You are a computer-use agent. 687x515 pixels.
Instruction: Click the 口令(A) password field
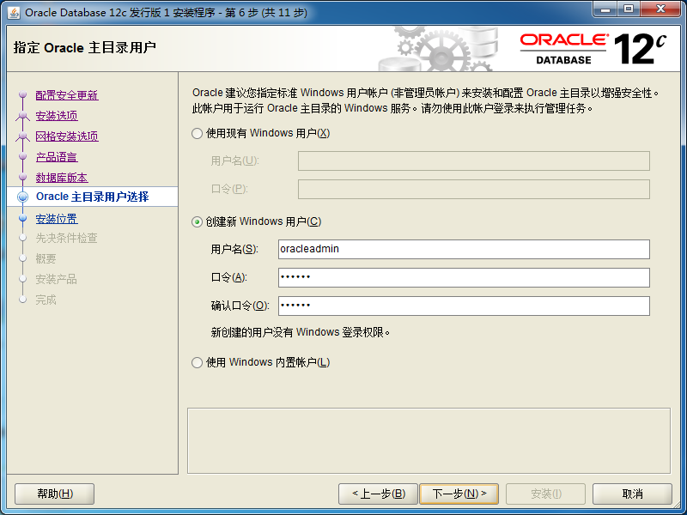(x=464, y=277)
